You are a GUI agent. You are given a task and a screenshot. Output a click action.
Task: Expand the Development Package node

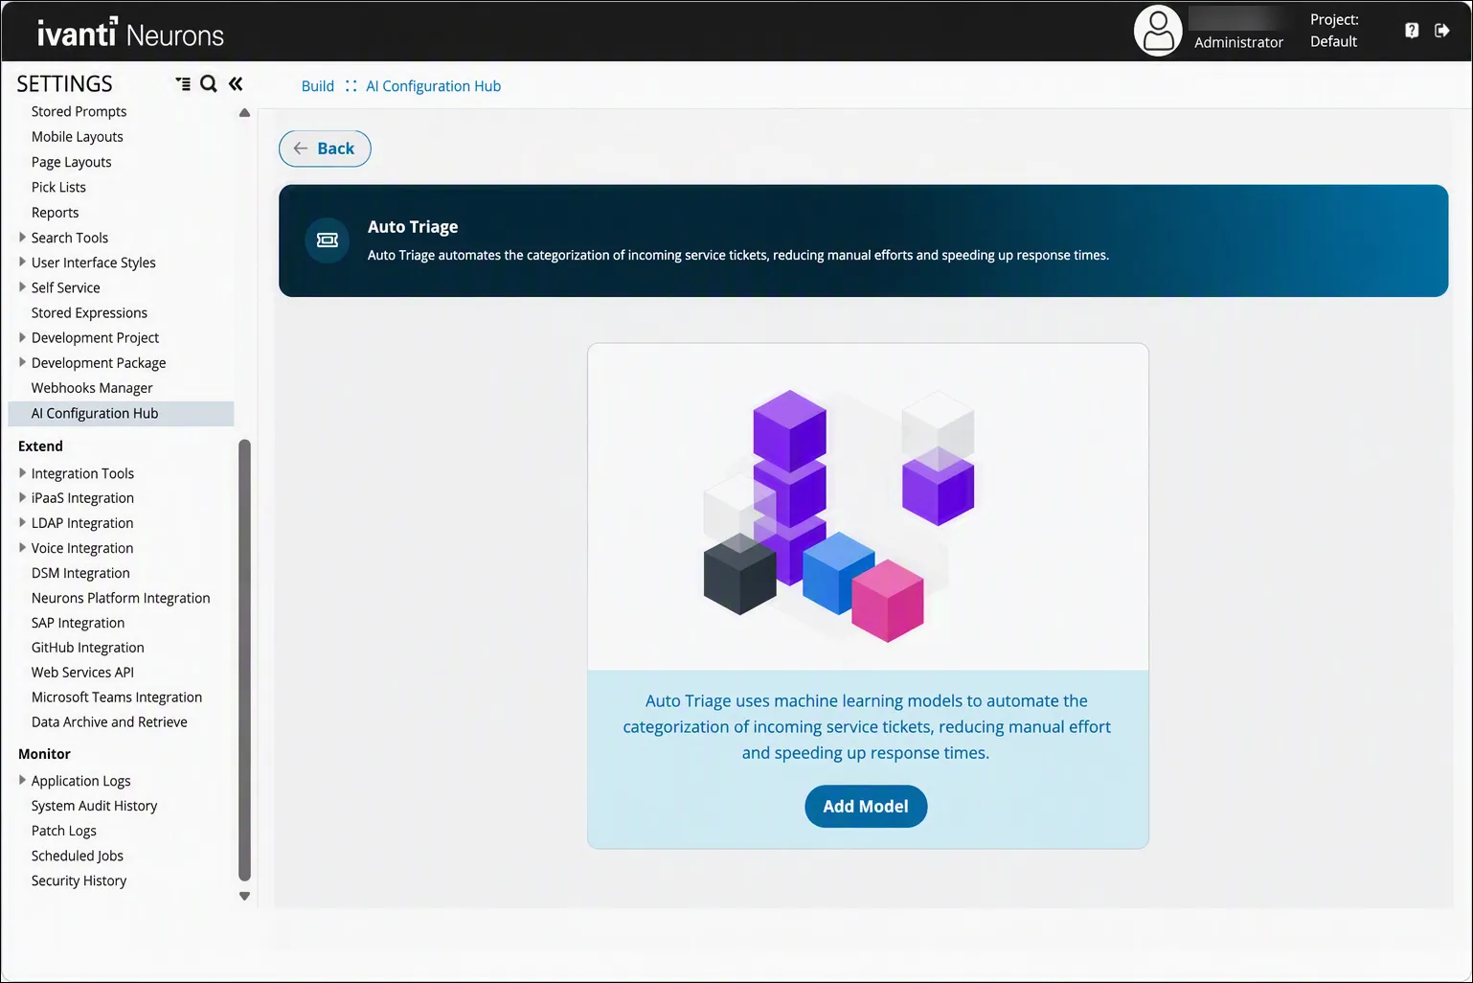(x=22, y=362)
